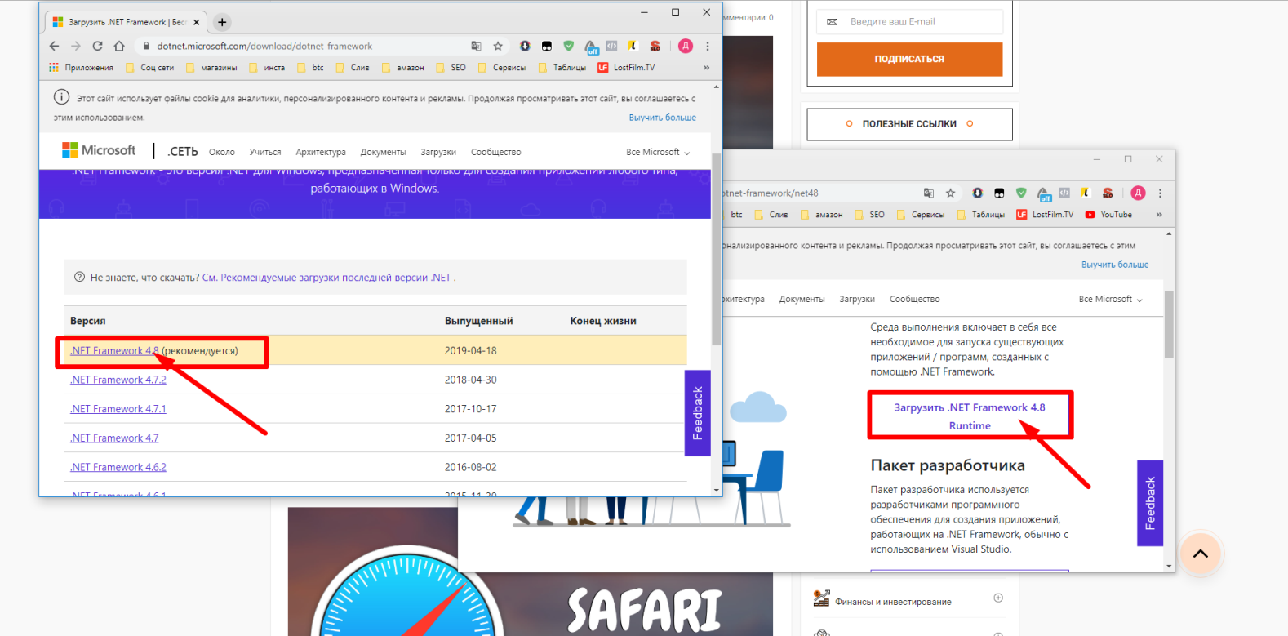Open the '.NET Framework 4.6.2' link
The image size is (1288, 636).
coord(118,467)
